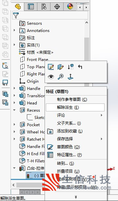
Task: Open the DisplayManager color ball tab
Action: point(70,6)
